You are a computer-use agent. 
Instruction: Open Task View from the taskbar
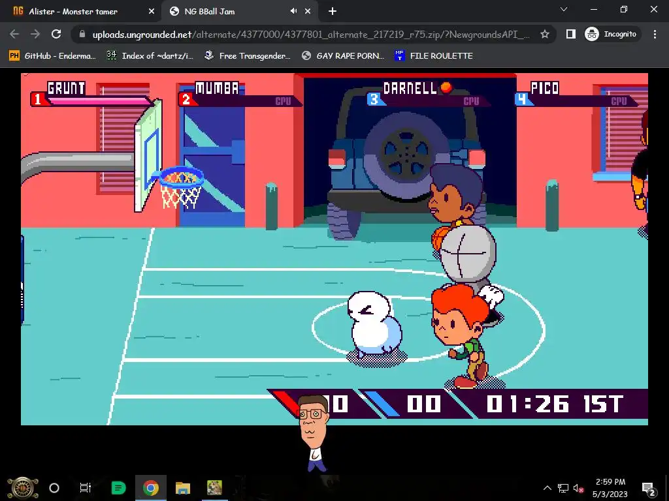click(x=86, y=488)
